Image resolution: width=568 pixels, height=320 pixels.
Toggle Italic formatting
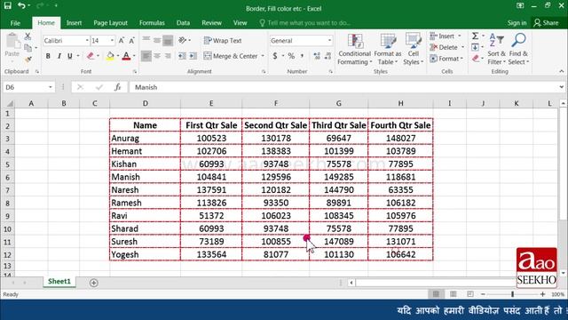coord(59,56)
